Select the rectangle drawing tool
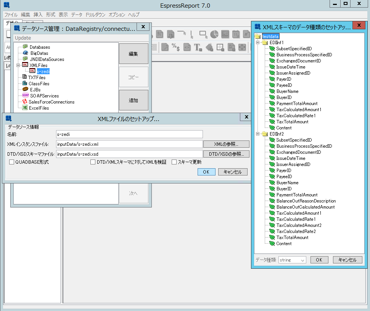370x311 pixels. [203, 34]
